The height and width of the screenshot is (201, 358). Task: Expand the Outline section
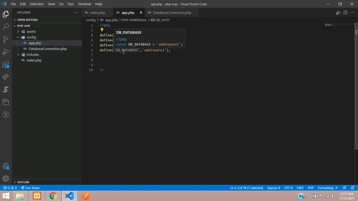[x=23, y=182]
